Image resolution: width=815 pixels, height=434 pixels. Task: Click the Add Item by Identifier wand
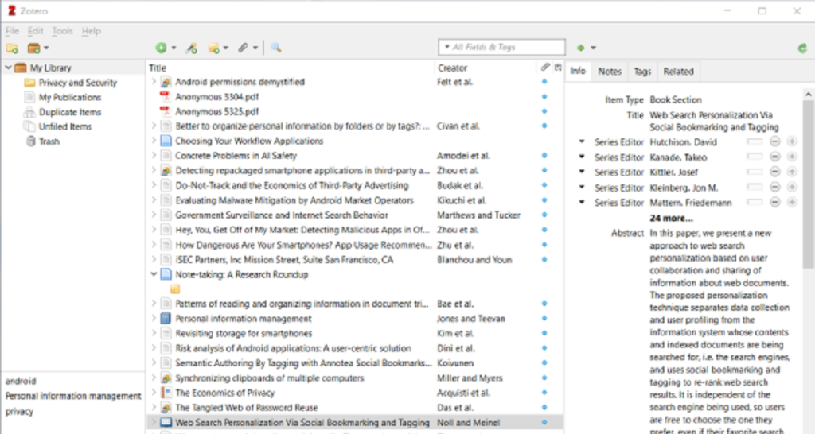[191, 48]
